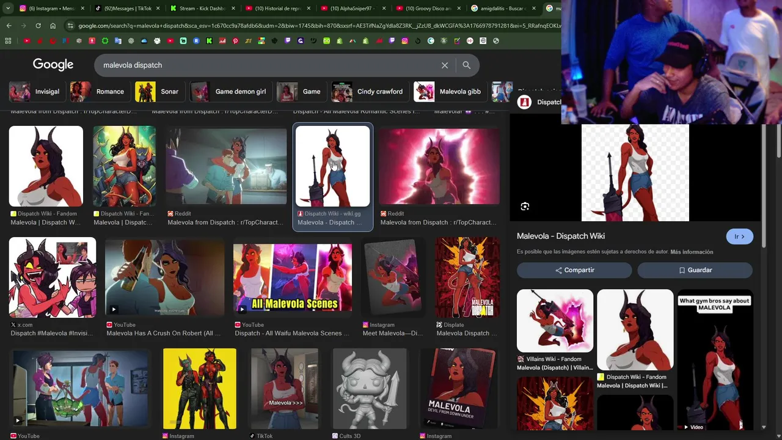The height and width of the screenshot is (440, 782).
Task: Close the Instagram browser tab
Action: pyautogui.click(x=82, y=9)
